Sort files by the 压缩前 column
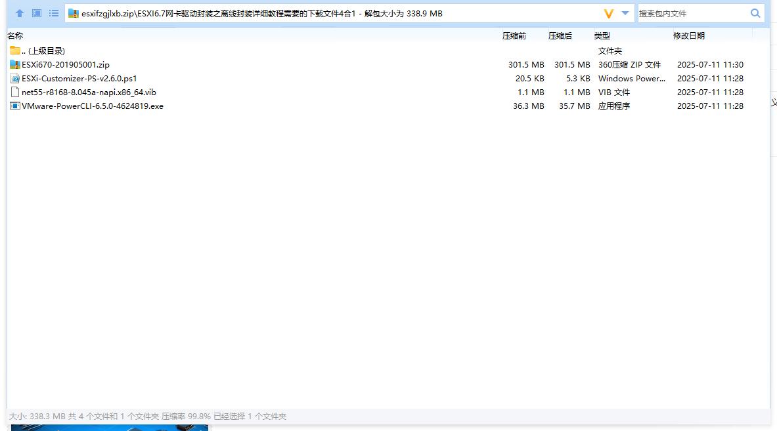Viewport: 777px width, 431px height. pyautogui.click(x=514, y=35)
